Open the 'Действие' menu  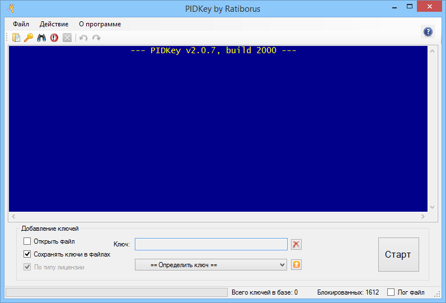point(54,24)
